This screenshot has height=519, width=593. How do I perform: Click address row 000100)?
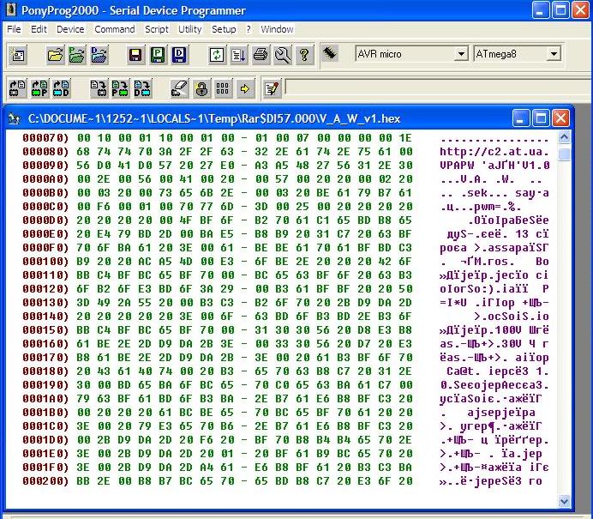45,261
